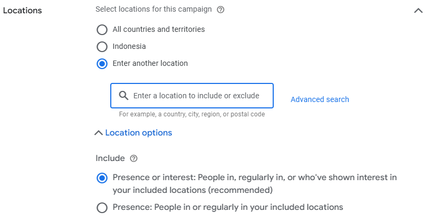Click the 'Select locations for this campaign' text
The height and width of the screenshot is (220, 425).
[153, 10]
